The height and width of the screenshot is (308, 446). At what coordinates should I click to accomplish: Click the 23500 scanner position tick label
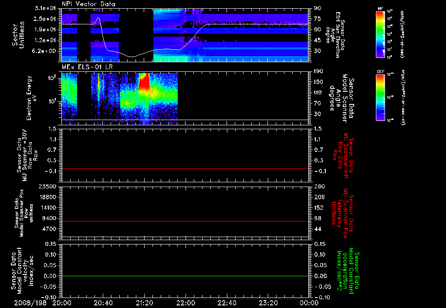tap(47, 186)
